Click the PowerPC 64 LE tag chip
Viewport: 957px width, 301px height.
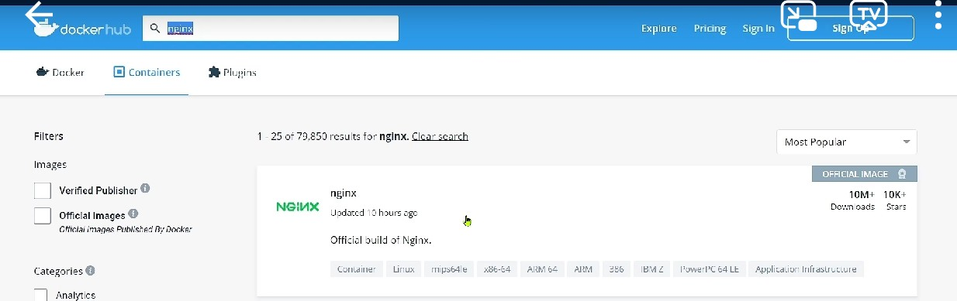pos(710,269)
